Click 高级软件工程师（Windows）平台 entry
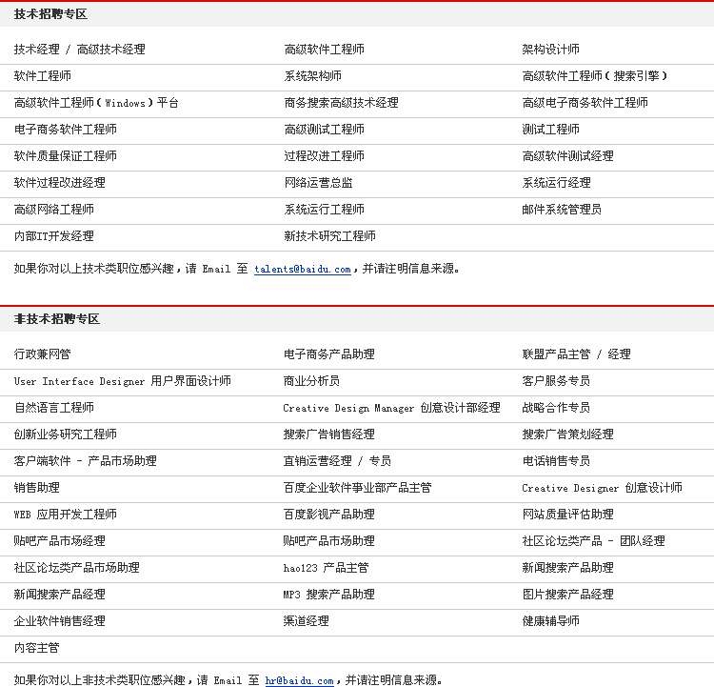The height and width of the screenshot is (687, 714). pyautogui.click(x=96, y=103)
